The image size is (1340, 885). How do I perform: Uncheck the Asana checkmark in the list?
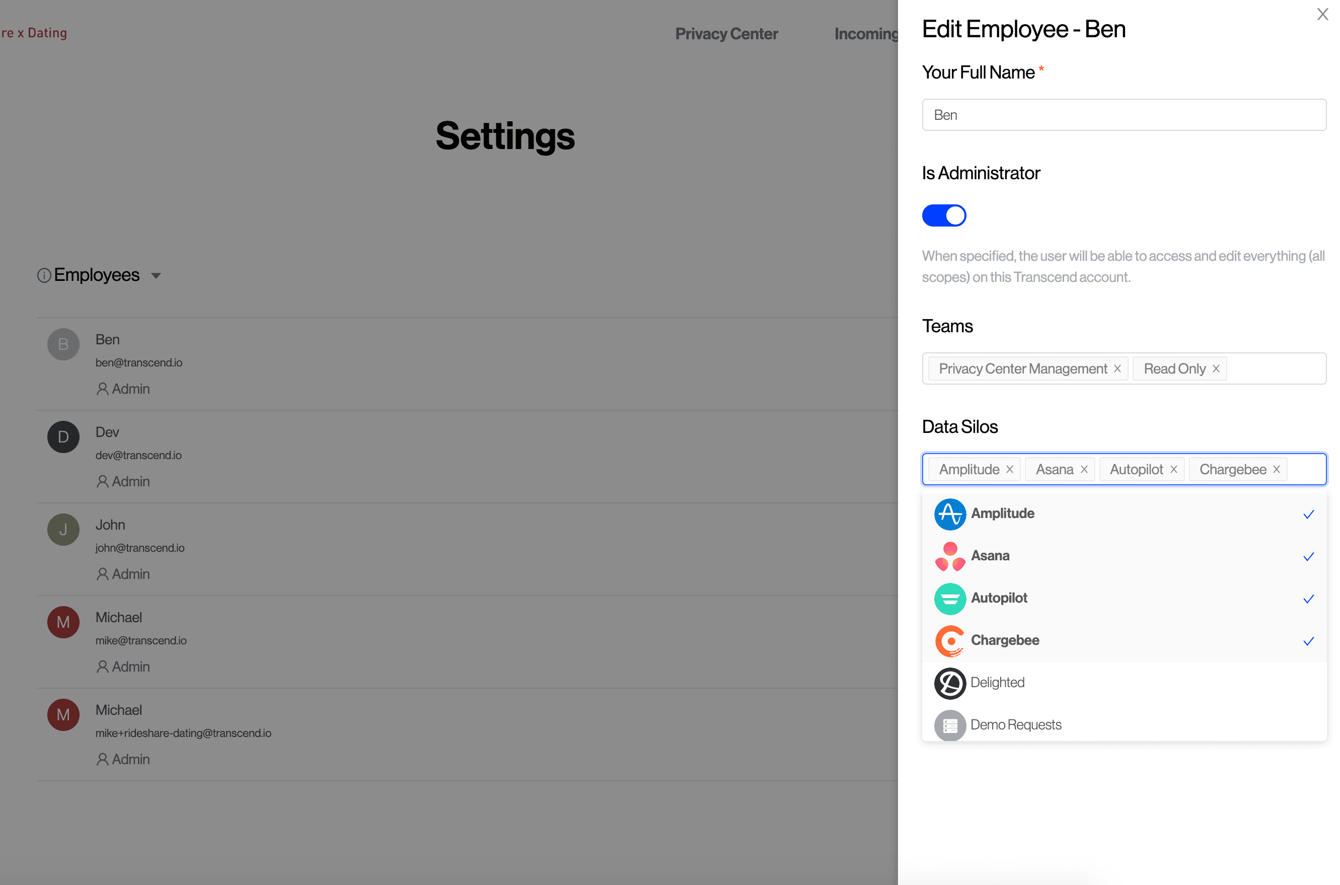[1308, 556]
